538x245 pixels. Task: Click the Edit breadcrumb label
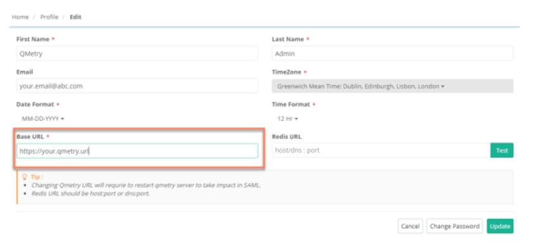pos(75,17)
